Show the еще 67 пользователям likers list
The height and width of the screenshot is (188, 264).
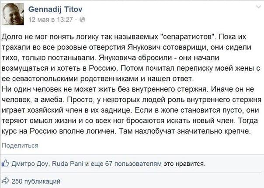pyautogui.click(x=126, y=164)
